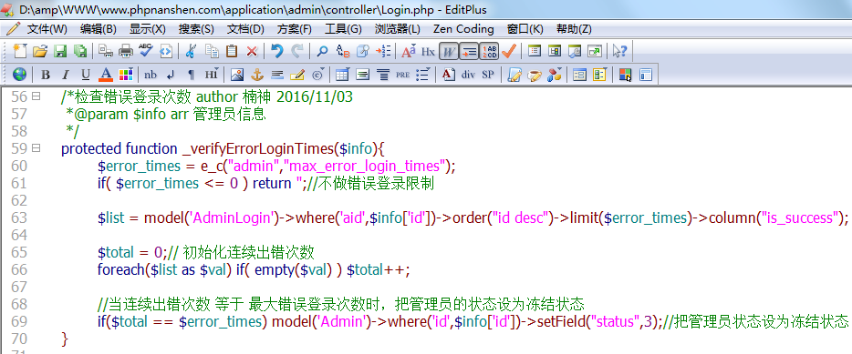Undo the last edit
The image size is (852, 354).
[277, 51]
